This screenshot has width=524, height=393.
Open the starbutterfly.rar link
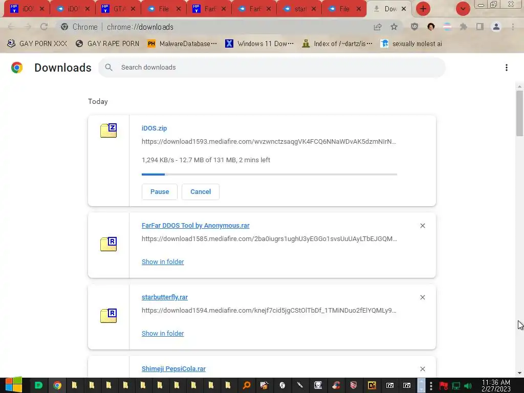pyautogui.click(x=165, y=297)
